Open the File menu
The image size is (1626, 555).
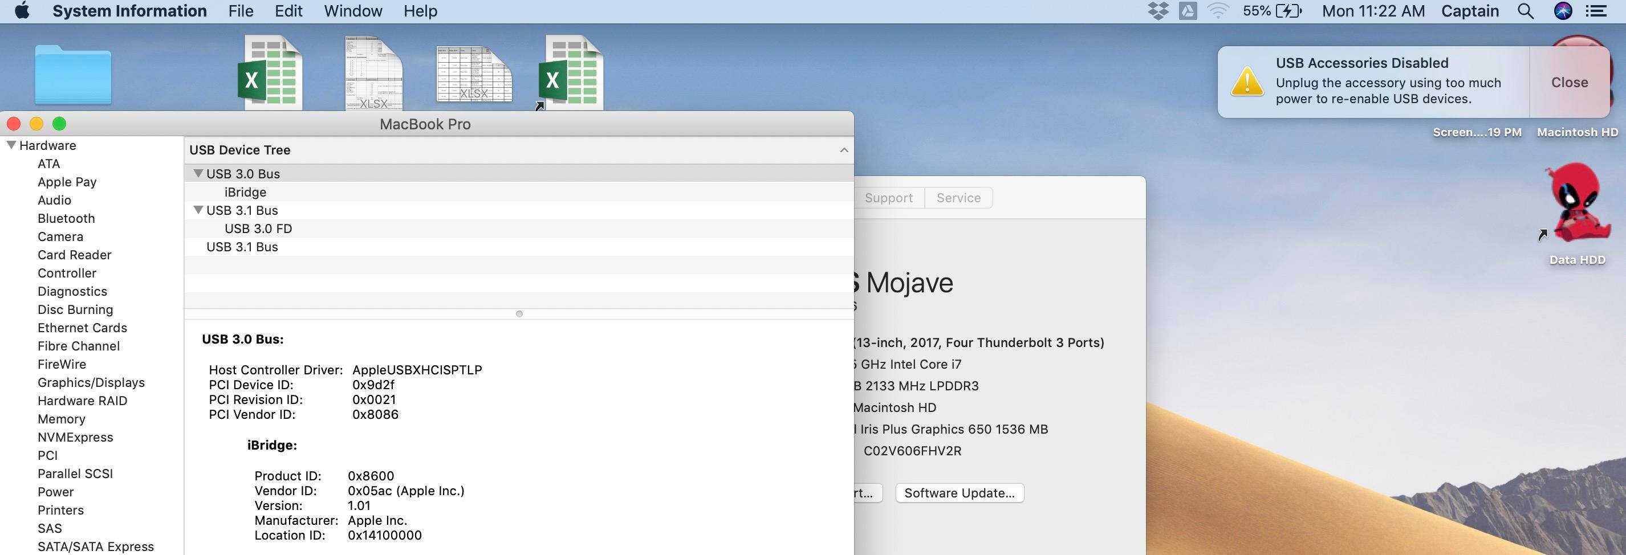(241, 11)
